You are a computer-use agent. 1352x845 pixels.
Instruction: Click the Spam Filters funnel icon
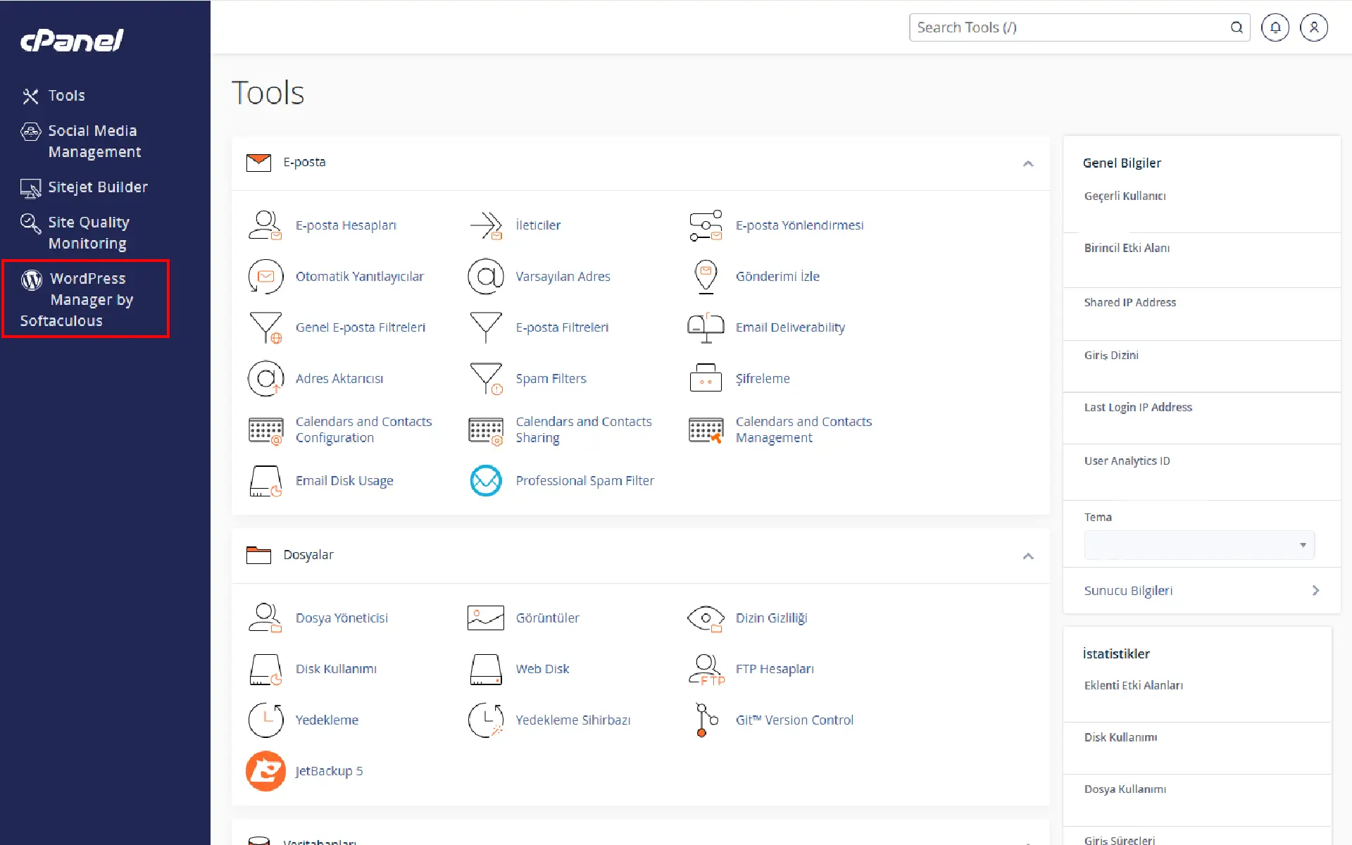click(486, 379)
